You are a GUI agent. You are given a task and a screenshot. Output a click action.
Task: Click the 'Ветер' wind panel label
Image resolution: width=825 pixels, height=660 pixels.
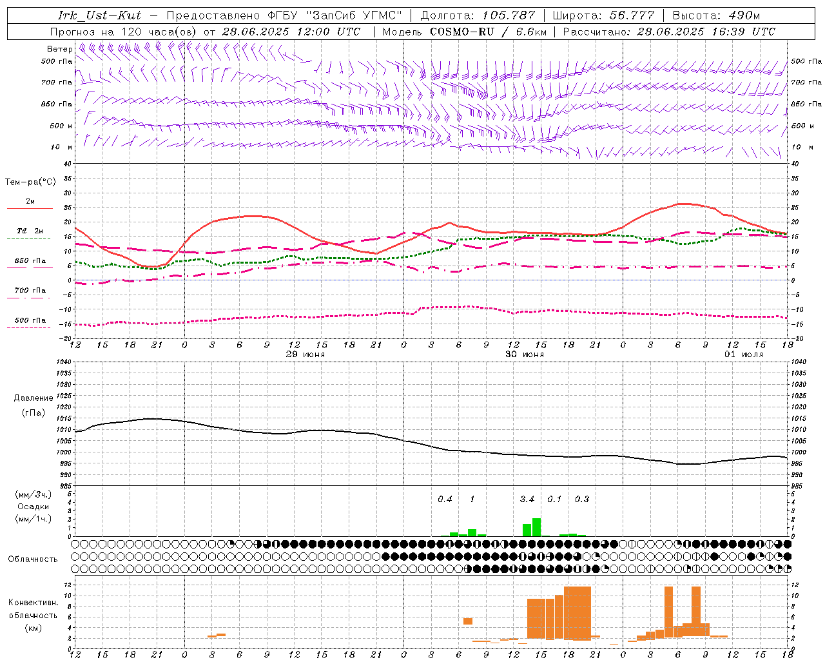tap(60, 49)
